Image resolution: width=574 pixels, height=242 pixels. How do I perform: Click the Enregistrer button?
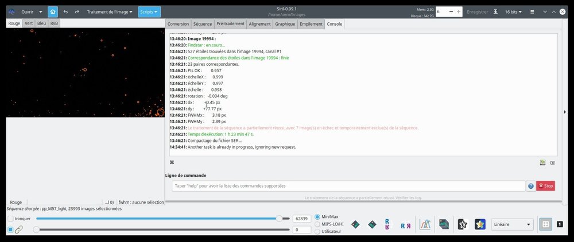click(478, 11)
